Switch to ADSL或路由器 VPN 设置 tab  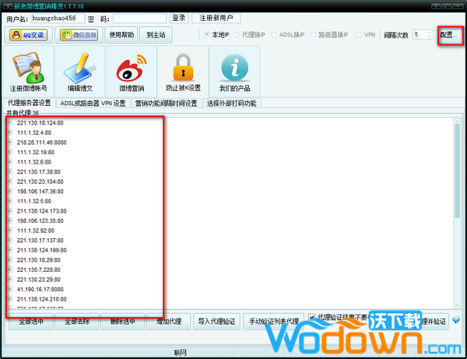[x=93, y=103]
